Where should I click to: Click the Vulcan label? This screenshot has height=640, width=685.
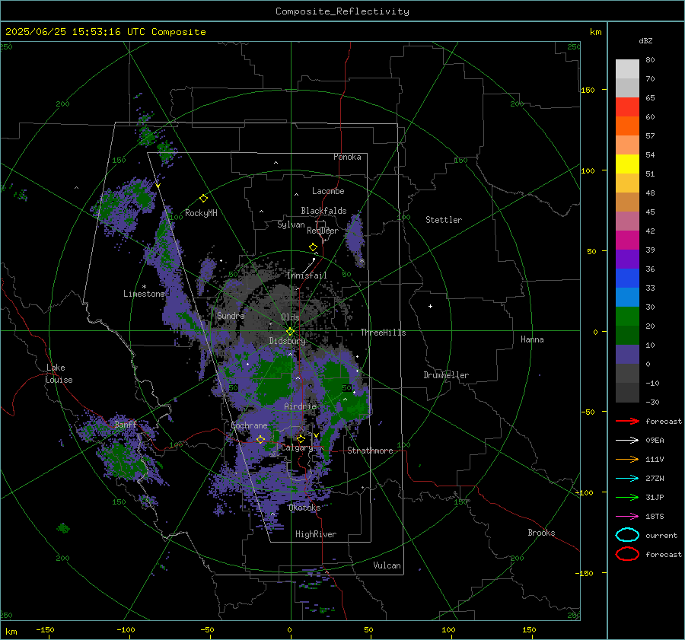(387, 565)
